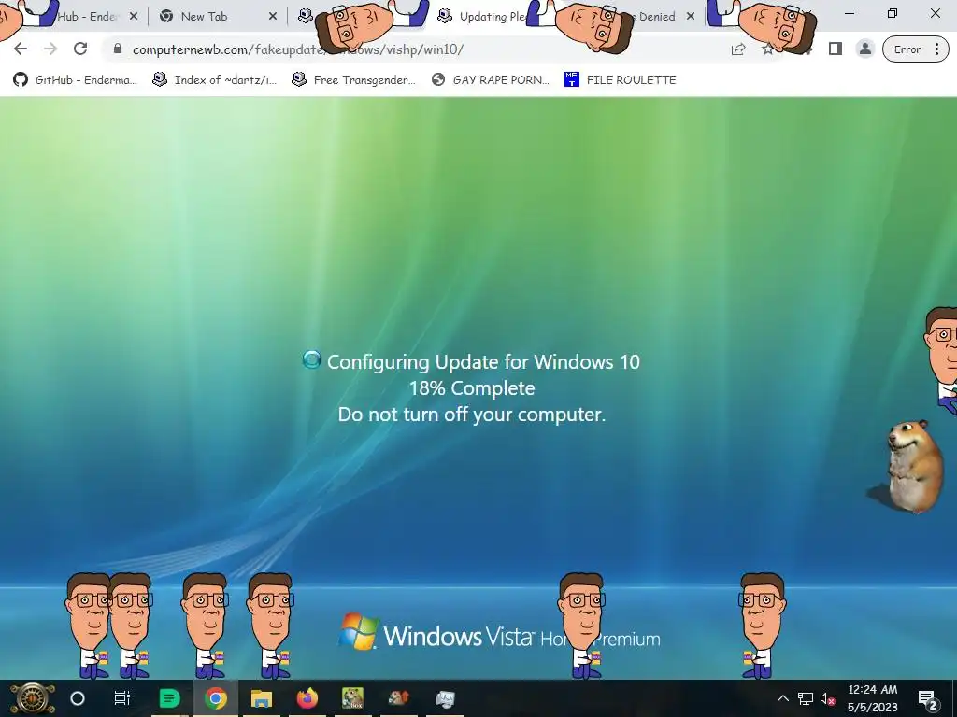Switch to the Hub - Ender tab
The height and width of the screenshot is (717, 957).
(86, 17)
